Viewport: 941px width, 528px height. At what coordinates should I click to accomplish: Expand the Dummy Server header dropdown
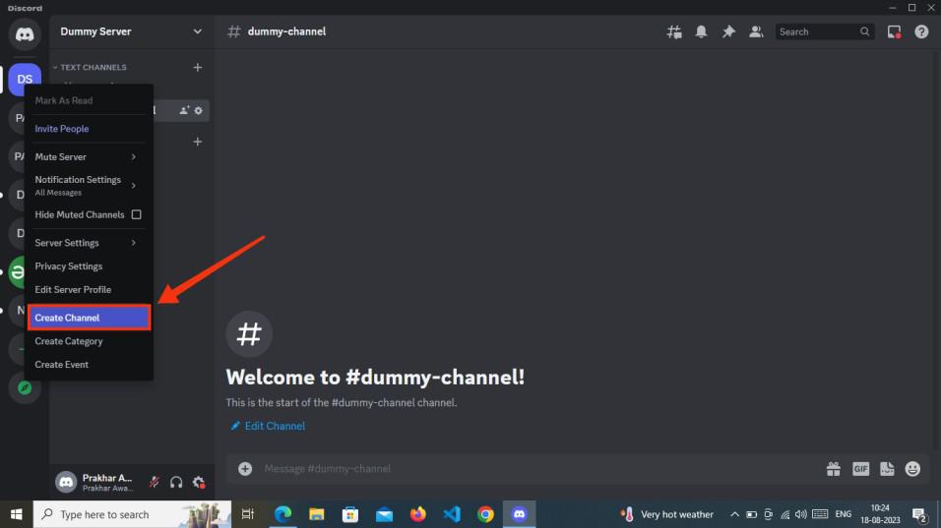coord(198,31)
